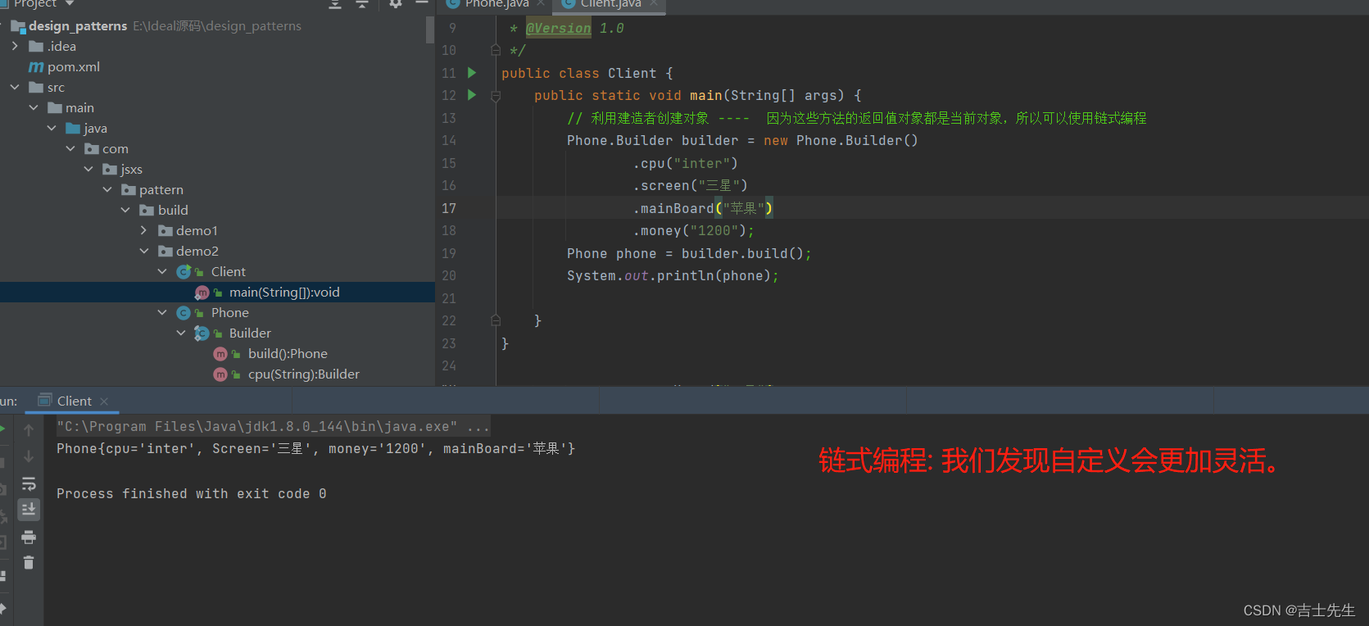Image resolution: width=1369 pixels, height=626 pixels.
Task: Collapse the build package
Action: (125, 211)
